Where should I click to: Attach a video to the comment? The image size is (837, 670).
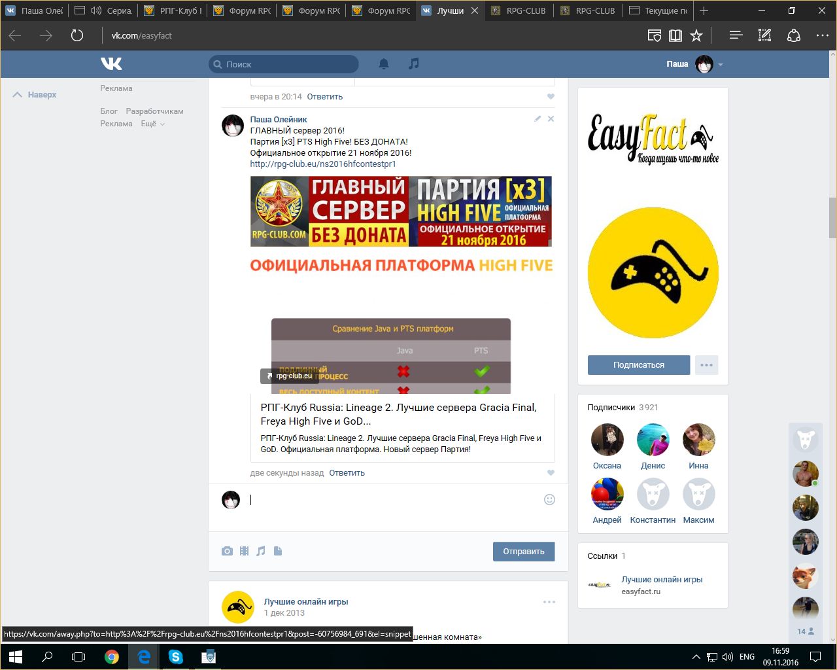[244, 551]
